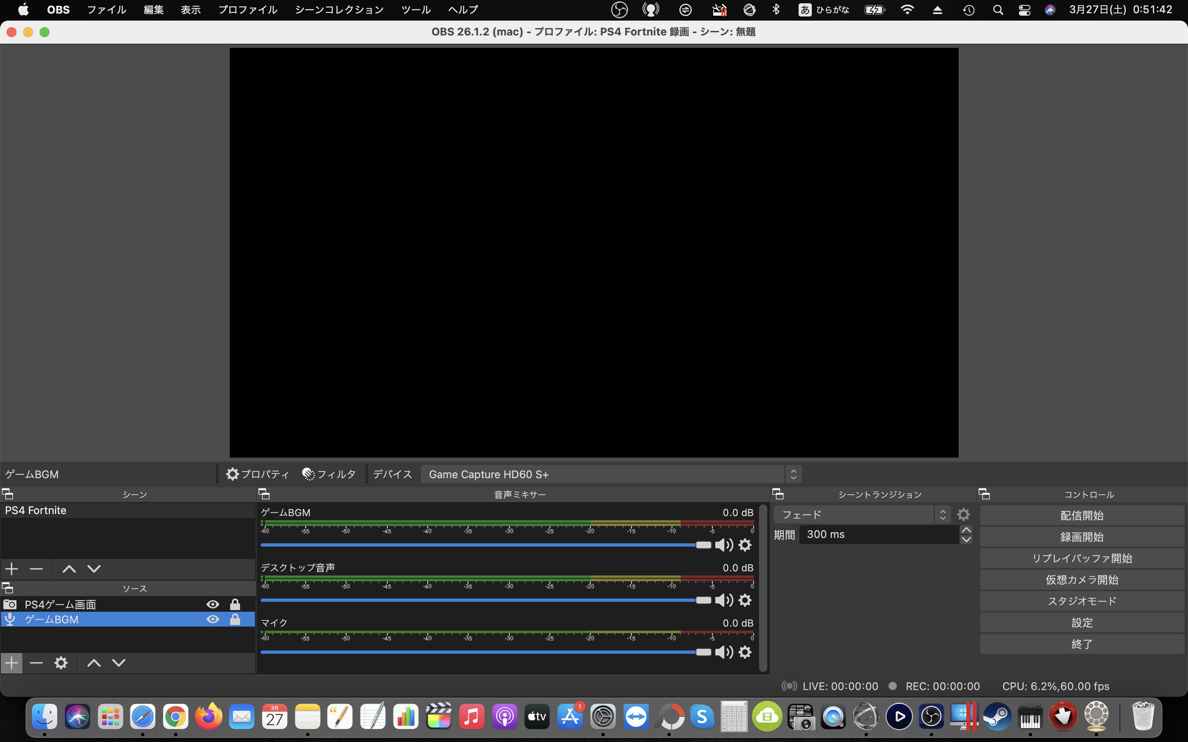The width and height of the screenshot is (1188, 742).
Task: Open transition properties gear beside フェード
Action: click(963, 514)
